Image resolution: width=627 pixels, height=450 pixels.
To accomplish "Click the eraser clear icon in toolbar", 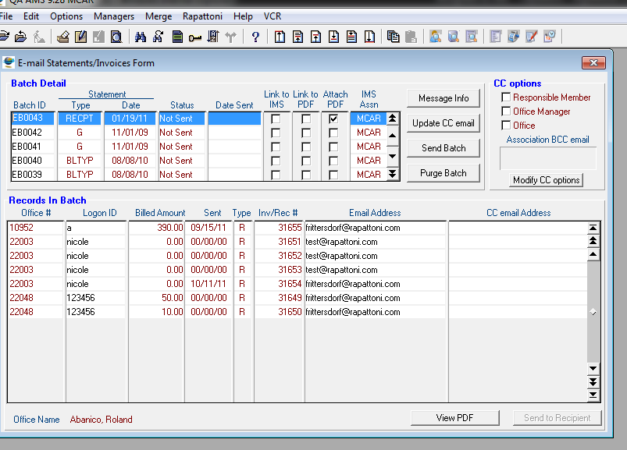I will 63,37.
